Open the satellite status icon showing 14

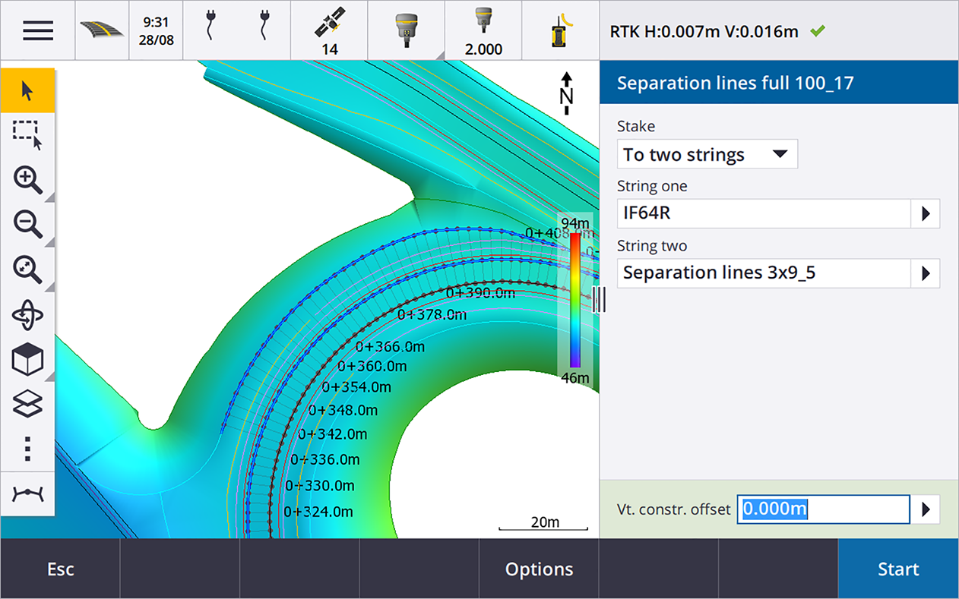tap(330, 30)
